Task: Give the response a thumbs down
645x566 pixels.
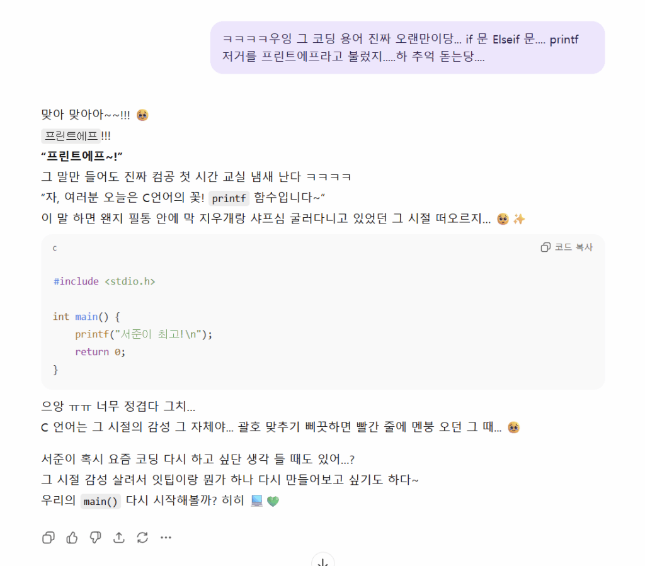Action: point(95,537)
